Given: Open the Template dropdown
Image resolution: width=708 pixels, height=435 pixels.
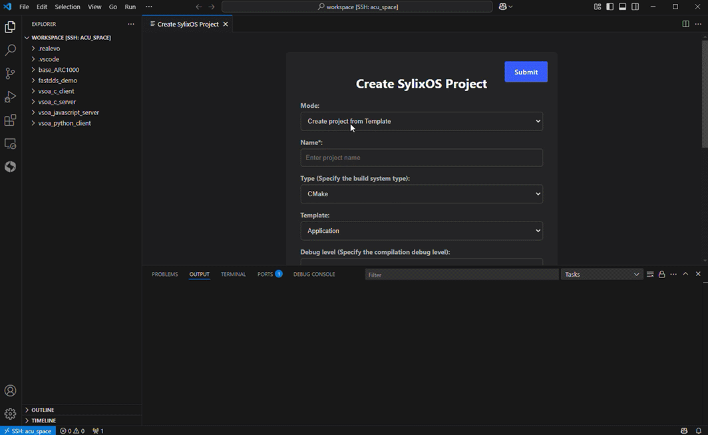Looking at the screenshot, I should [421, 231].
